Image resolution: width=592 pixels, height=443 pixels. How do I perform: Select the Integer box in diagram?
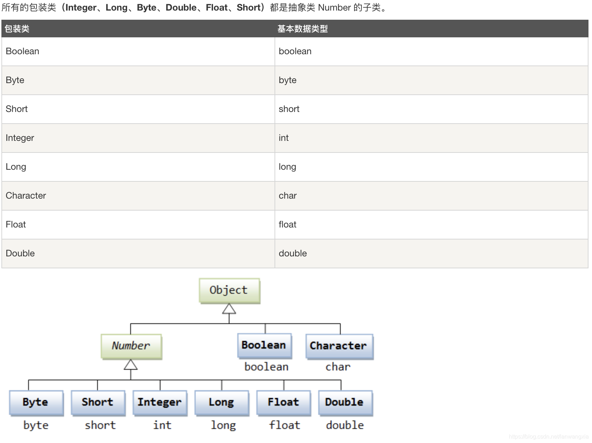160,403
